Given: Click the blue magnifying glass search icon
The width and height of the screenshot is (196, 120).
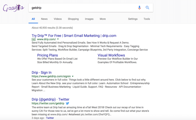Looking at the screenshot, I should tap(147, 8).
